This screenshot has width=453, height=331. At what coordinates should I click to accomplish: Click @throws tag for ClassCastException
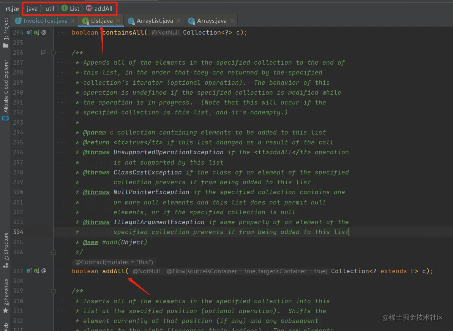click(x=96, y=172)
